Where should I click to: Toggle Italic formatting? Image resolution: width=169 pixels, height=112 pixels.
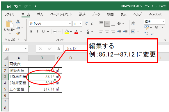(x=38, y=32)
